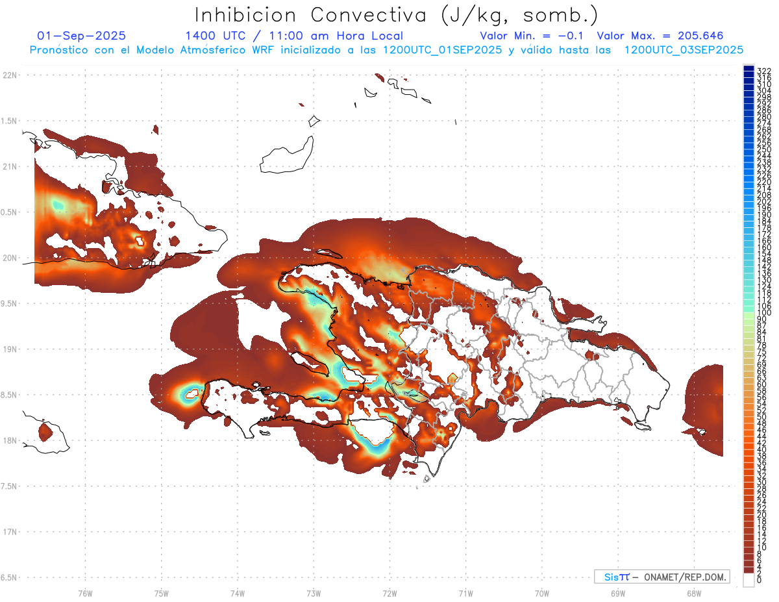Click the 69W longitude label
The width and height of the screenshot is (779, 602).
coord(617,593)
